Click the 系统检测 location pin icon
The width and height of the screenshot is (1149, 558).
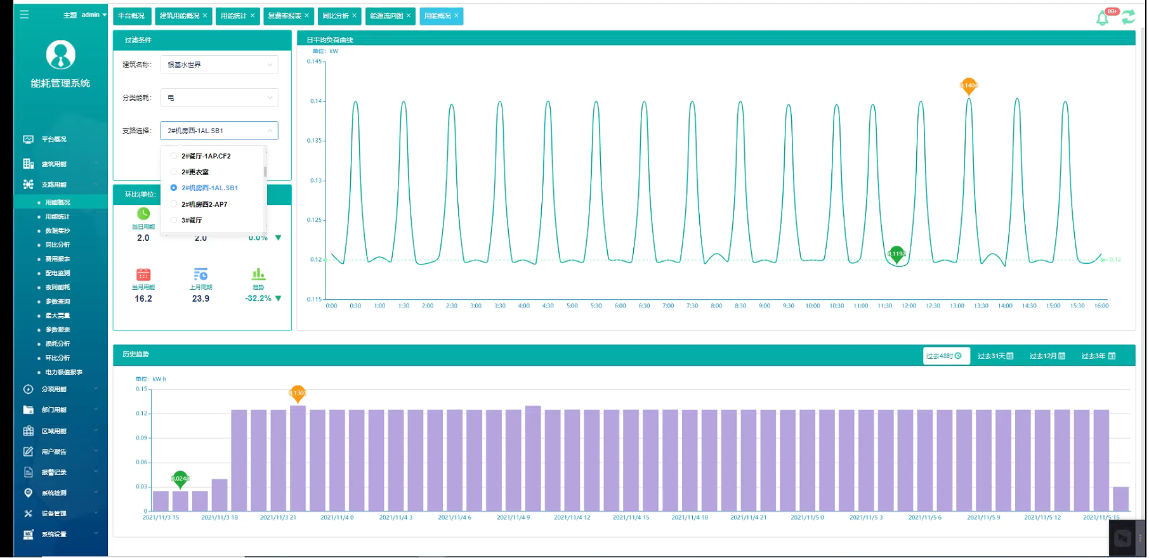coord(28,493)
